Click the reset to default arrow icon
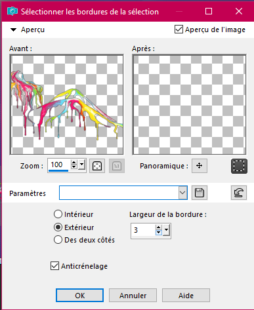 click(x=239, y=193)
